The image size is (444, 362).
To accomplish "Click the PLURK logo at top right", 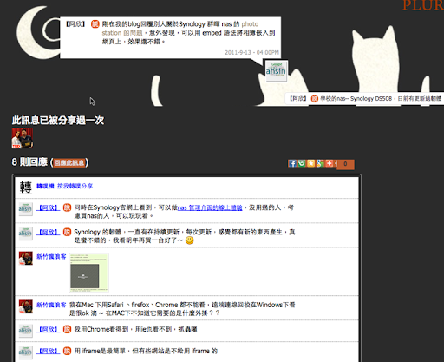I will pos(423,5).
